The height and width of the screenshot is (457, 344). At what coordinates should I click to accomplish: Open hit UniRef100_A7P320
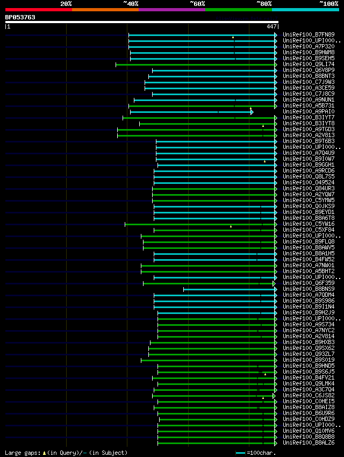[x=309, y=46]
